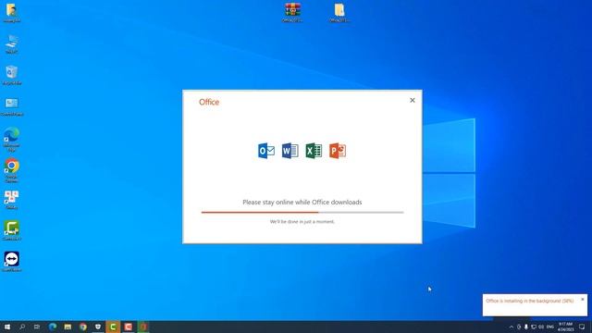592x333 pixels.
Task: Open the taskbar clock and date
Action: (x=565, y=327)
